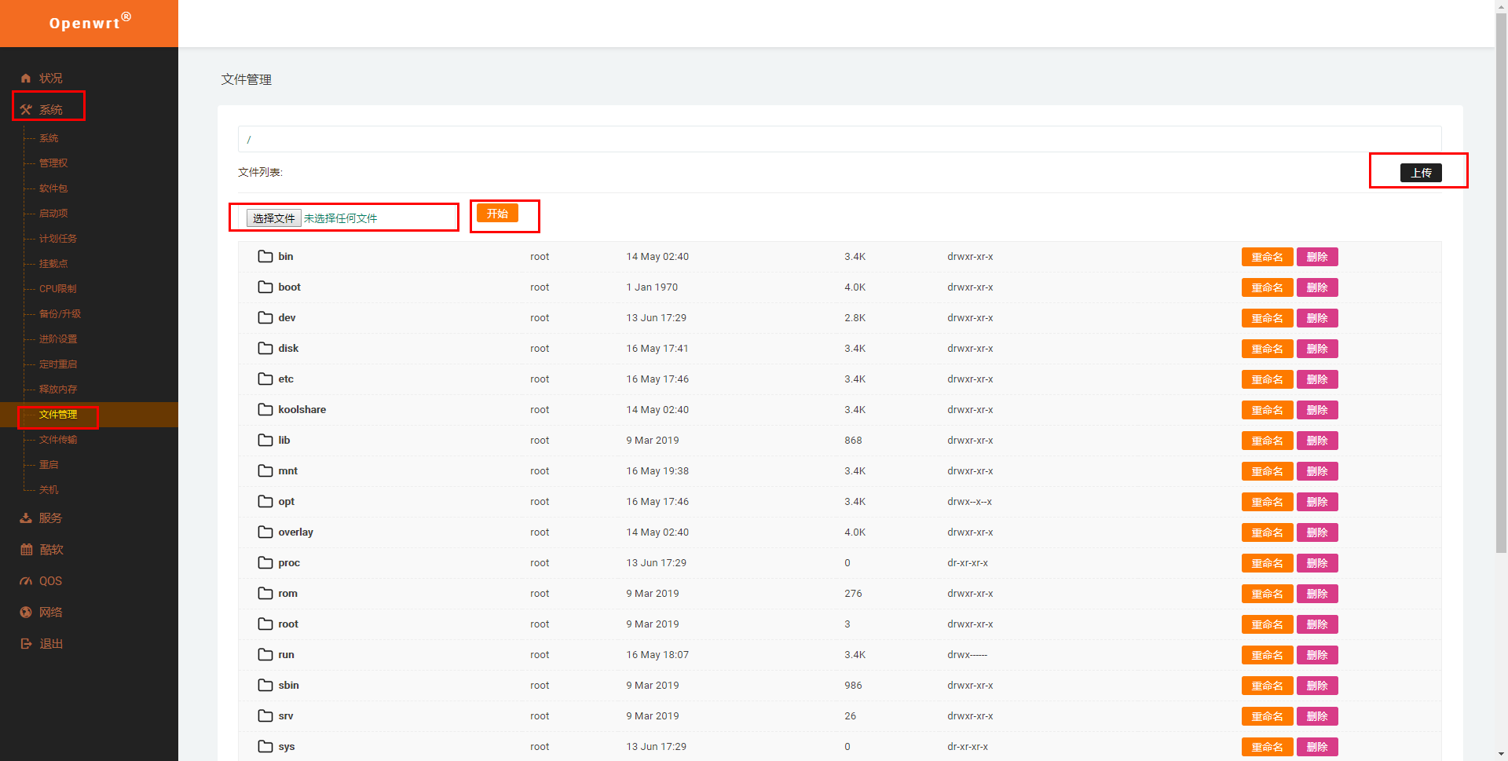Rename the sbin folder
Screen dimensions: 1508x761
[x=1267, y=686]
